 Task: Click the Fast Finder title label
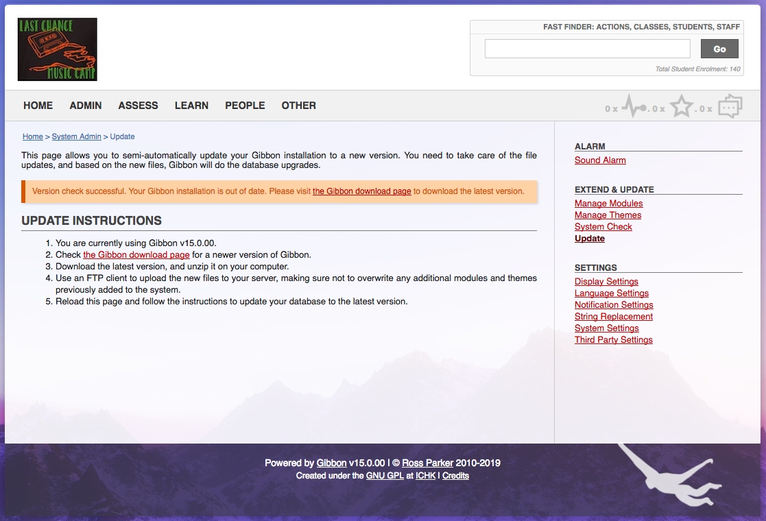pos(641,27)
